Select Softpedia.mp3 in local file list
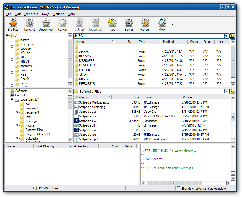The width and height of the screenshot is (242, 197). point(88,139)
